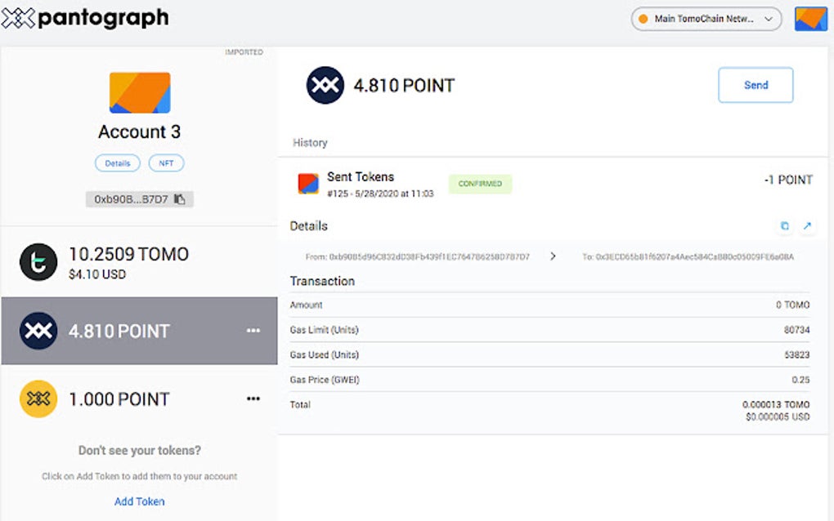Expand the Main TomoChain Network selector
The width and height of the screenshot is (834, 521).
pos(705,18)
